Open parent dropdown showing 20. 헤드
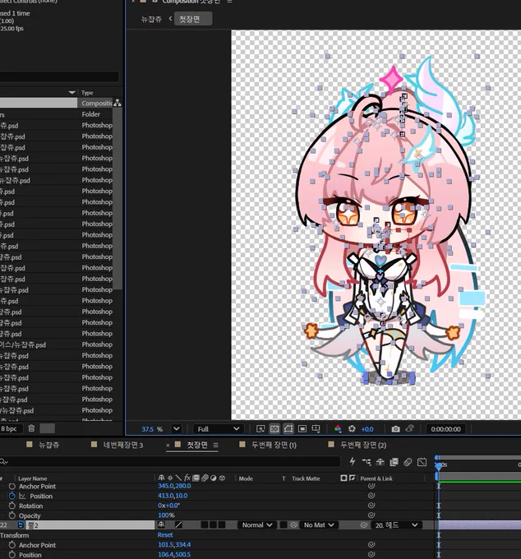 [396, 524]
